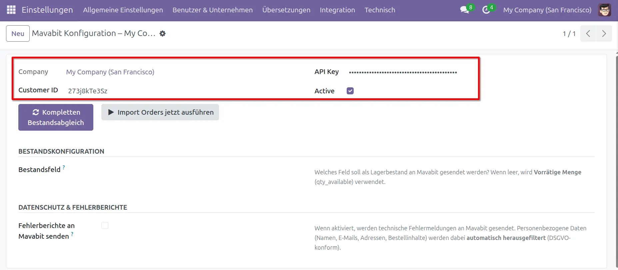This screenshot has height=270, width=618.
Task: Open the apps grid menu icon
Action: pyautogui.click(x=11, y=10)
